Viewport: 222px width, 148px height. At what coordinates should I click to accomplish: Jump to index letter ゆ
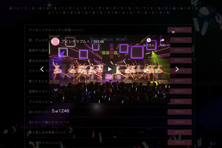tap(116, 12)
